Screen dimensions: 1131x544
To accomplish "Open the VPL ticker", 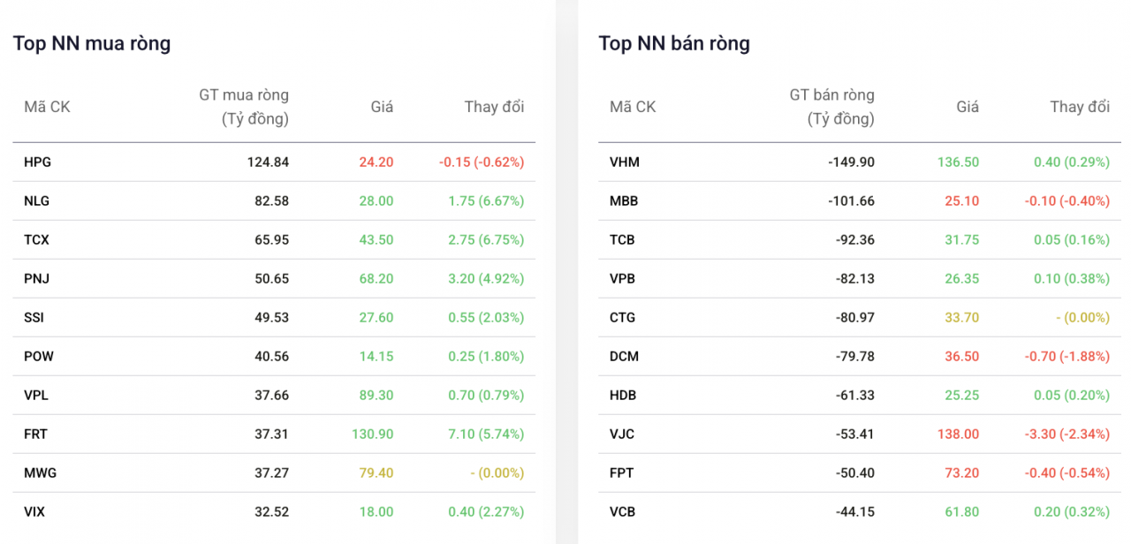I will click(x=36, y=396).
